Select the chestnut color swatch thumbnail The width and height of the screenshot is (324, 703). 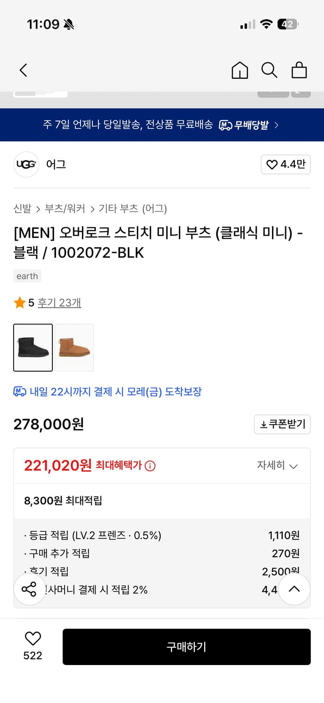(x=74, y=347)
